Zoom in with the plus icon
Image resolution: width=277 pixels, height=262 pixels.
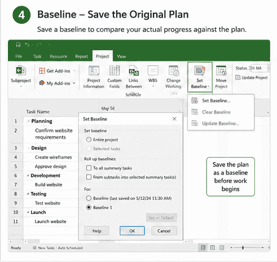(x=263, y=248)
